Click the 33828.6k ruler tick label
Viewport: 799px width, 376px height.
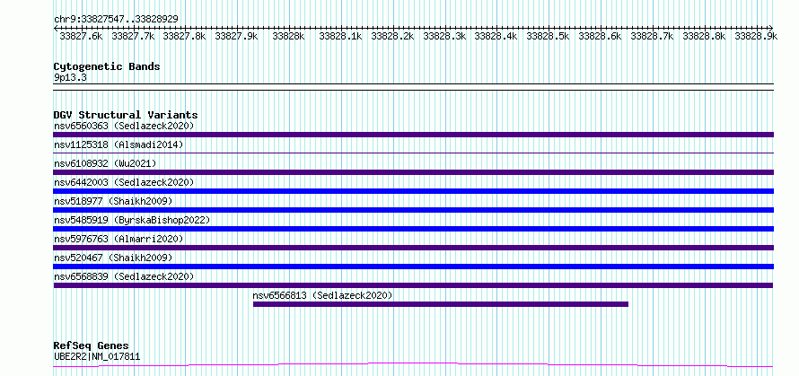600,36
